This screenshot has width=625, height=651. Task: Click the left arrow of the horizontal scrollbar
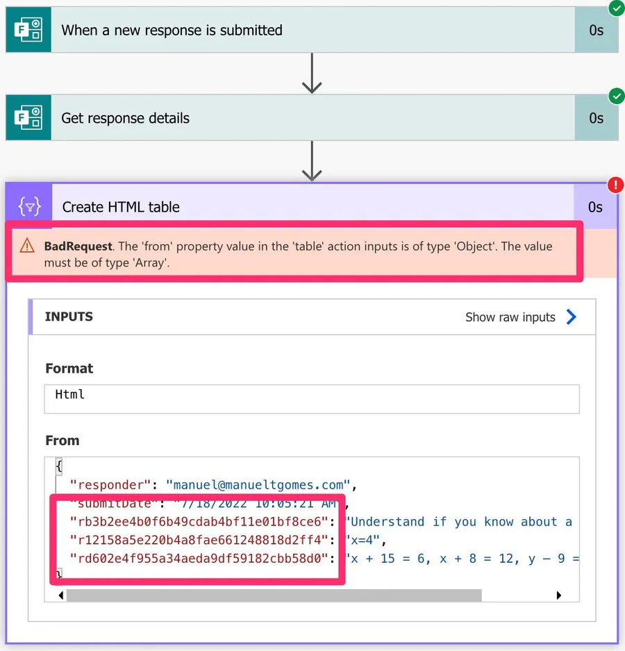point(61,595)
